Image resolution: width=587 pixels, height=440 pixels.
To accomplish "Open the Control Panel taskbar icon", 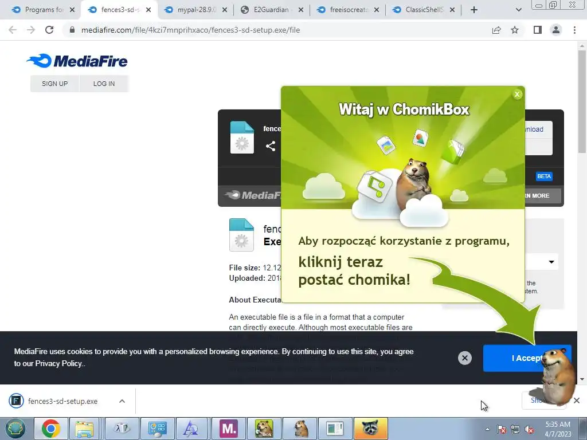I will [157, 429].
